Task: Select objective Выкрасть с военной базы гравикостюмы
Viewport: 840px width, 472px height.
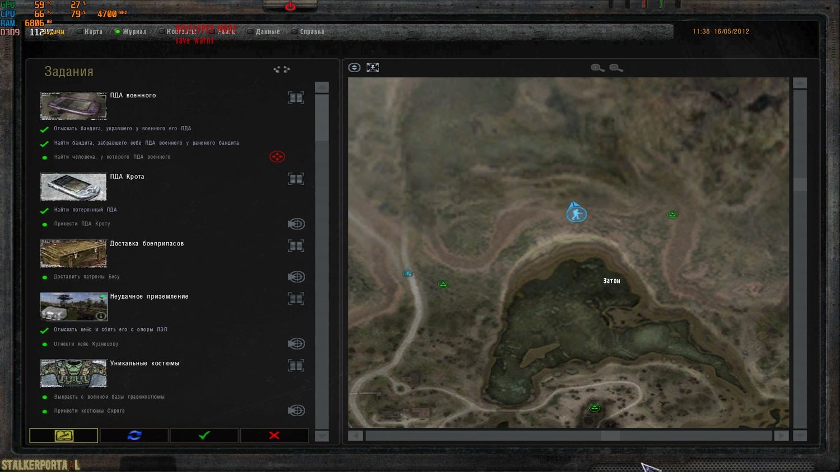Action: (109, 397)
